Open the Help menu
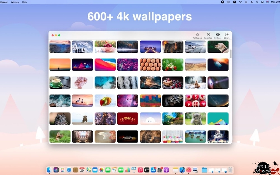Viewport: 280px width, 175px height. coord(25,2)
